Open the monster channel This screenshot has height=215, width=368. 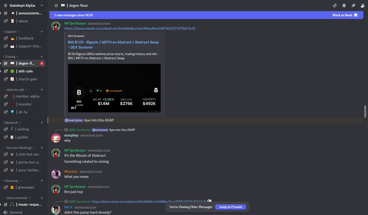(x=24, y=104)
